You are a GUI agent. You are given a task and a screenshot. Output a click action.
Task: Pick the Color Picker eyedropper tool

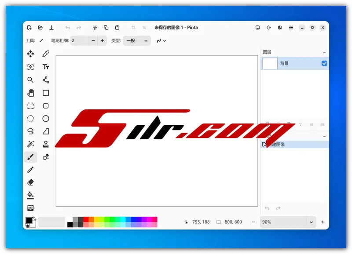point(46,54)
